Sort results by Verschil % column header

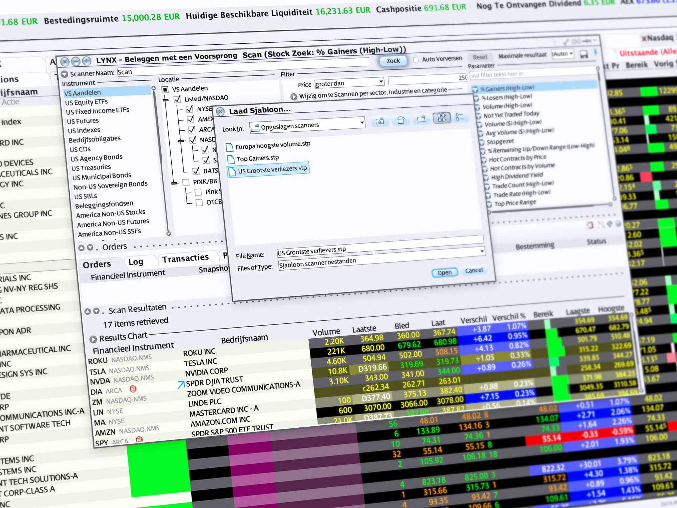[509, 317]
